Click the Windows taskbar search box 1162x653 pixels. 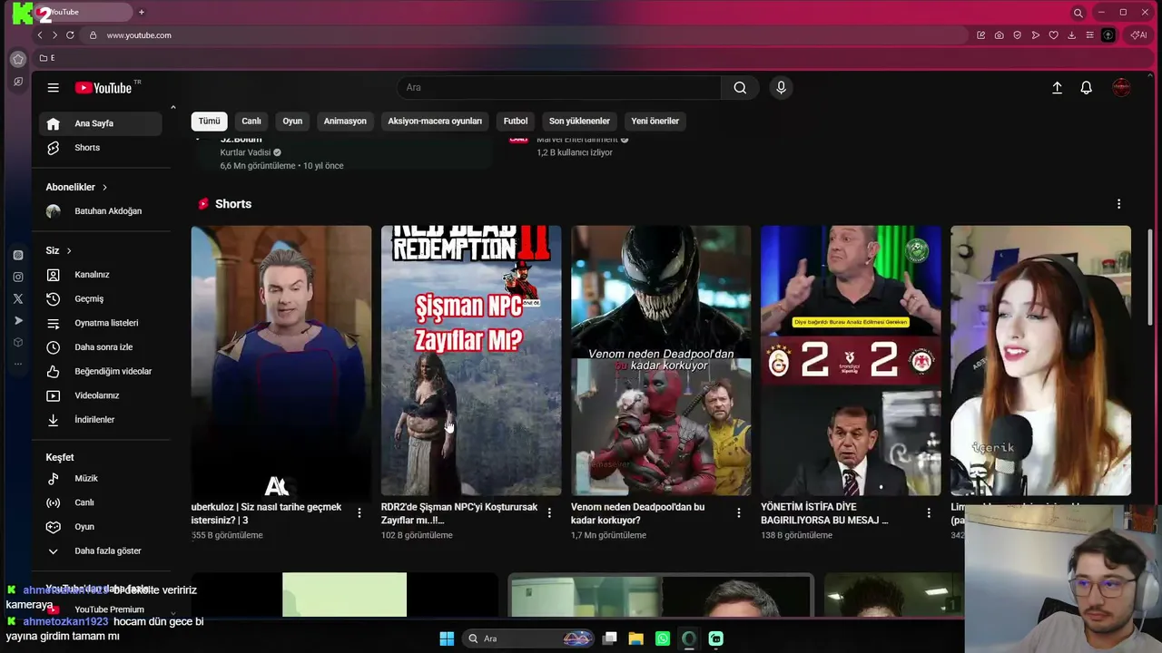[x=527, y=638]
